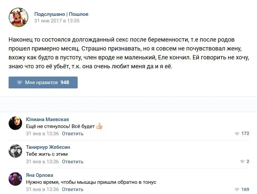
Task: Open Яна Орлова's profile name
Action: click(39, 175)
